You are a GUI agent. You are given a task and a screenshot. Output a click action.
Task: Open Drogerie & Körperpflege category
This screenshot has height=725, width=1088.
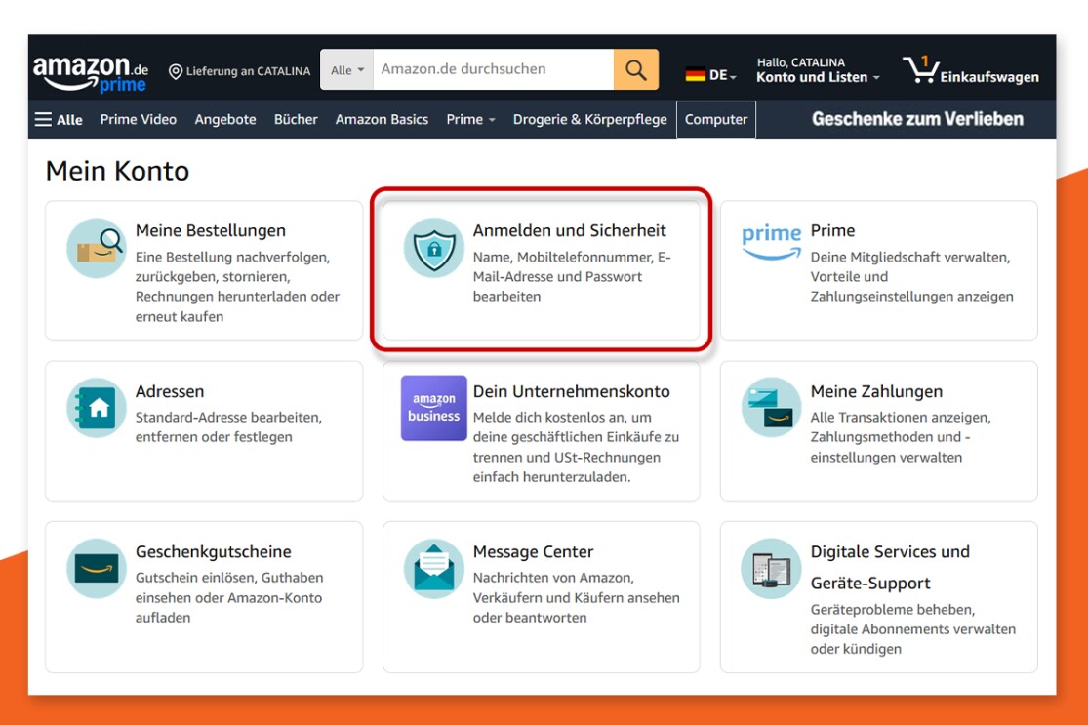point(589,119)
